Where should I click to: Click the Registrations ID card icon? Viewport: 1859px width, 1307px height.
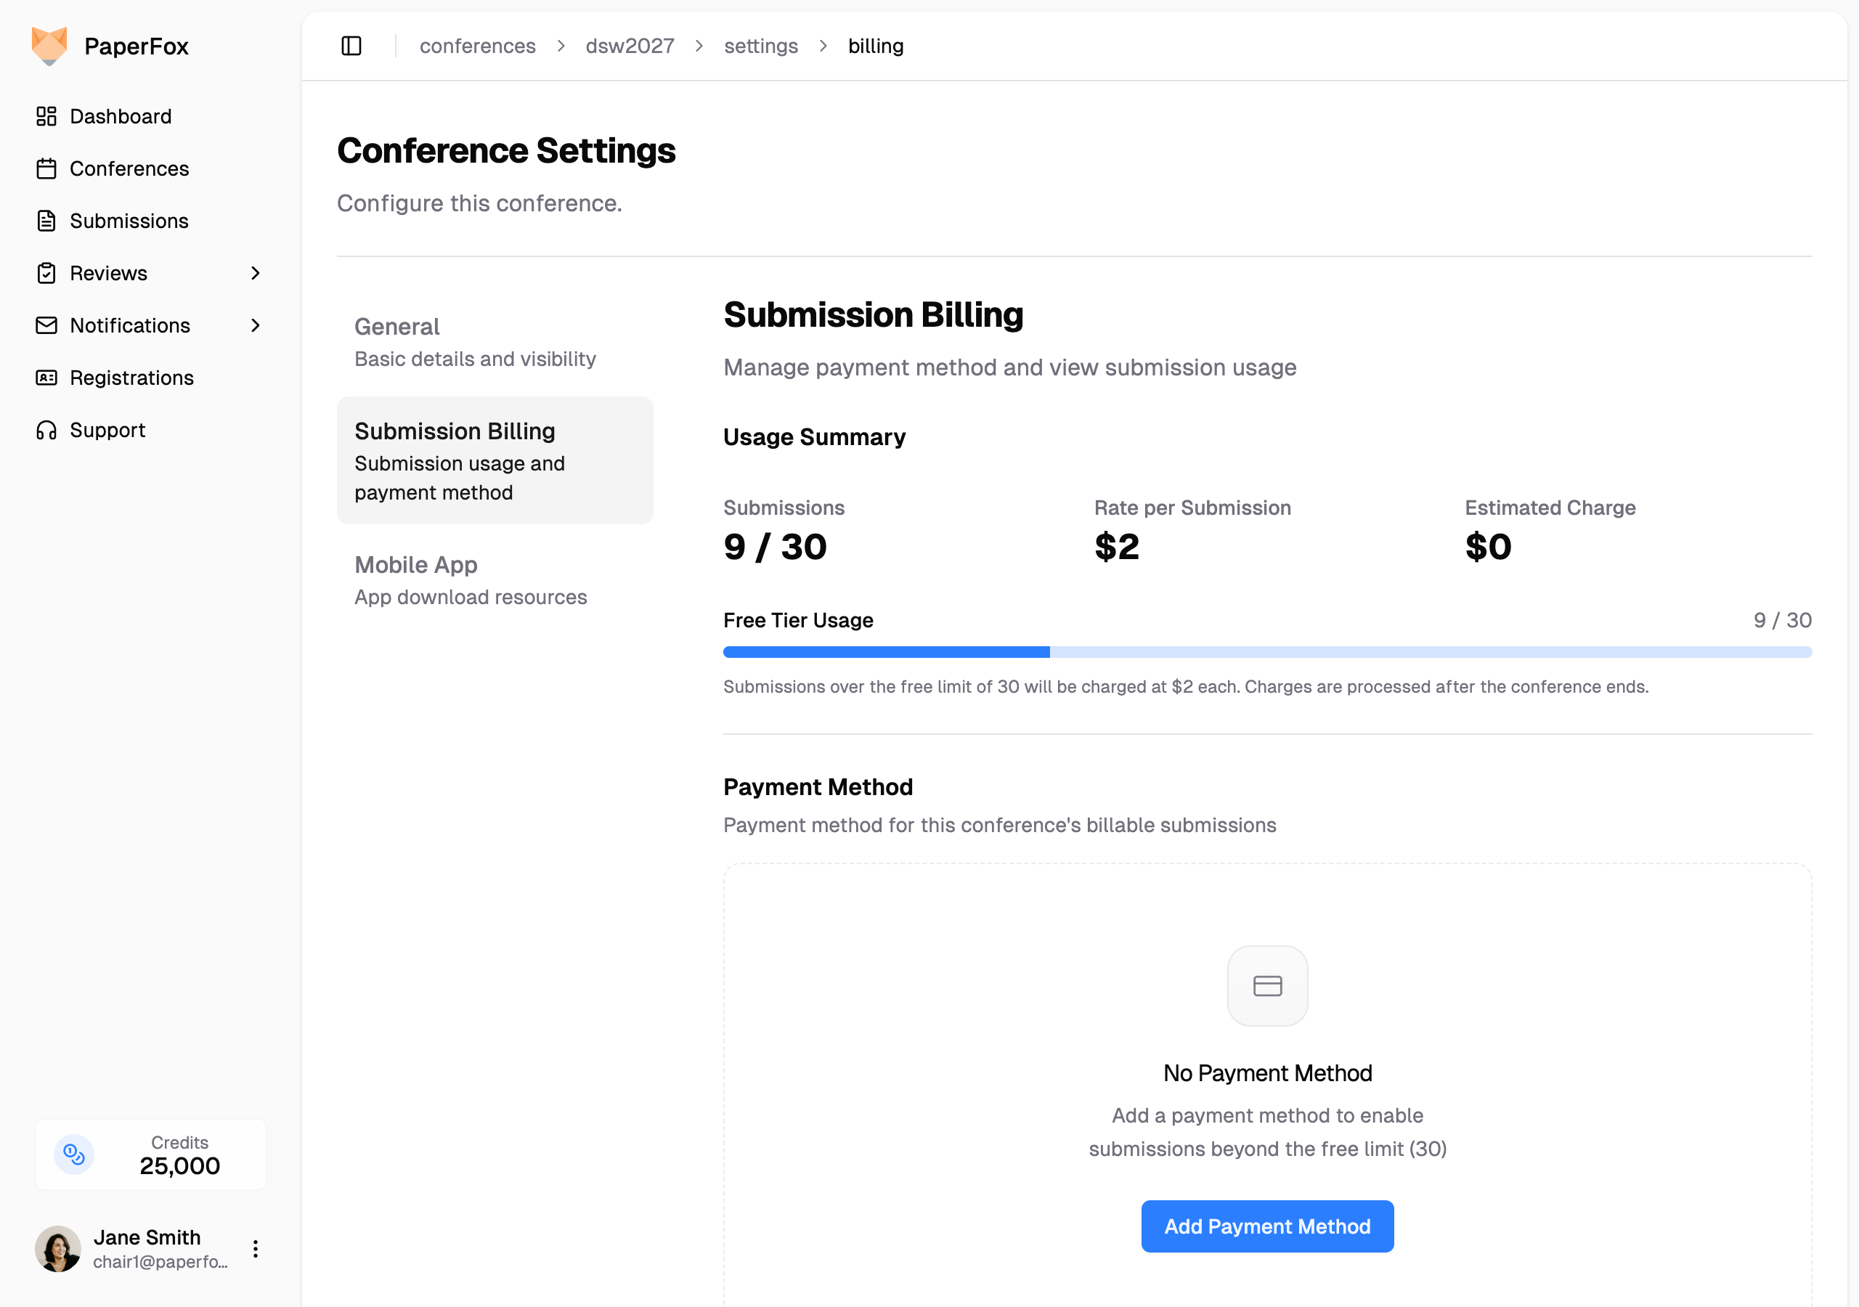(46, 378)
